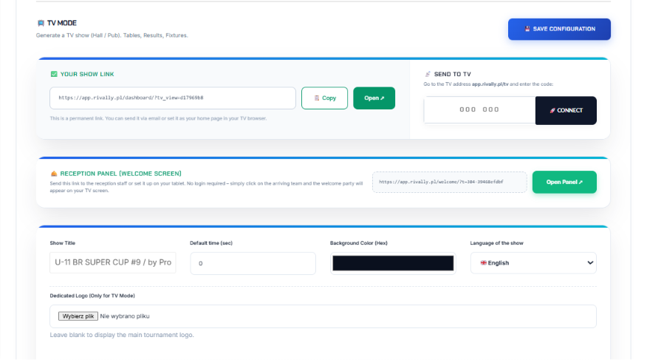Click the Connect button for TV
647x360 pixels.
tap(566, 111)
